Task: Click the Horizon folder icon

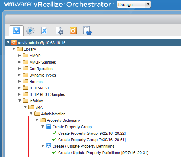Action: 26,81
